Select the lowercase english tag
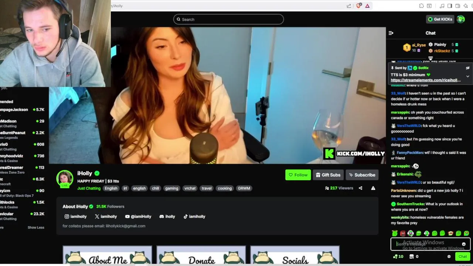Image resolution: width=473 pixels, height=266 pixels. pyautogui.click(x=139, y=188)
